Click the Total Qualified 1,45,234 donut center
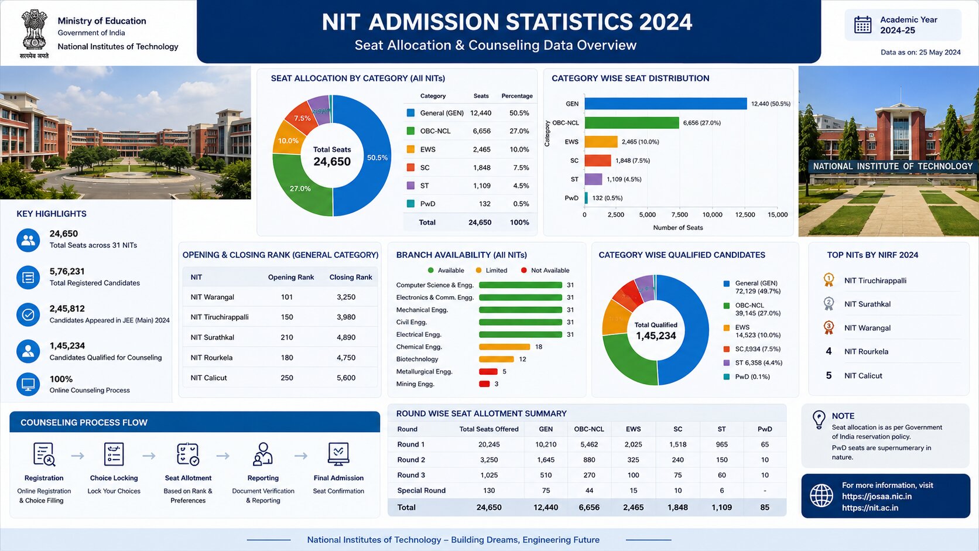This screenshot has width=979, height=551. coord(656,331)
